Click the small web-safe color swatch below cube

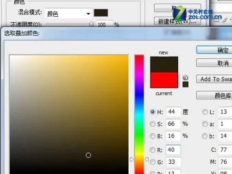[x=185, y=84]
